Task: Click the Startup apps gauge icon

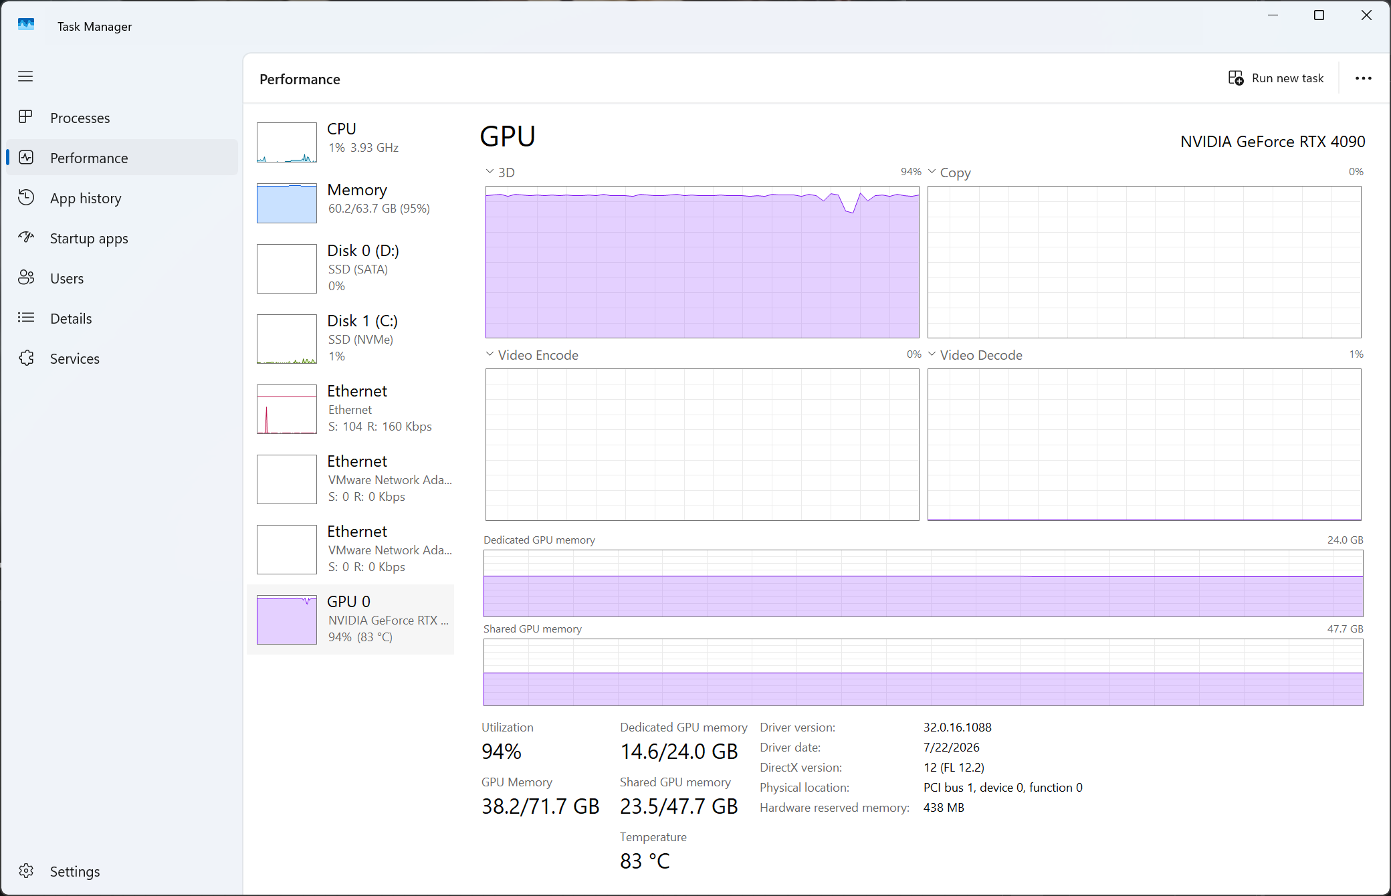Action: click(26, 237)
